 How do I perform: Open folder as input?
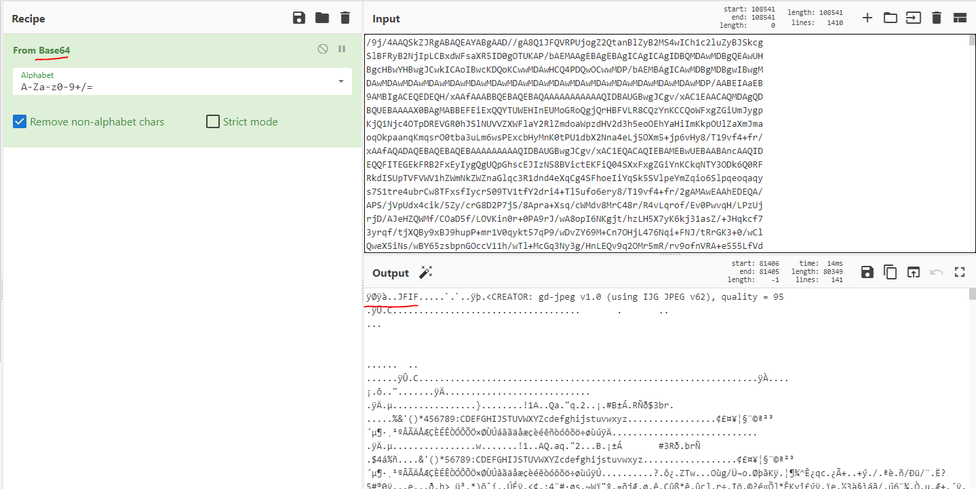coord(890,18)
